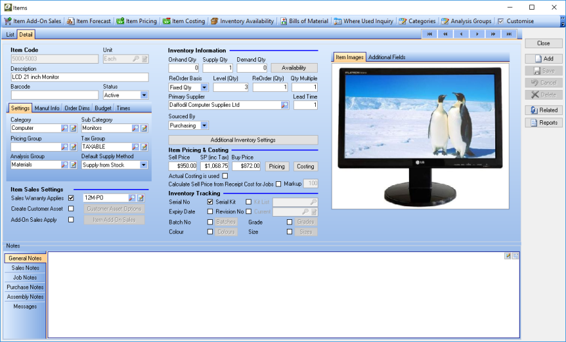Viewport: 566px width, 342px height.
Task: Click in the Description field
Action: click(80, 77)
